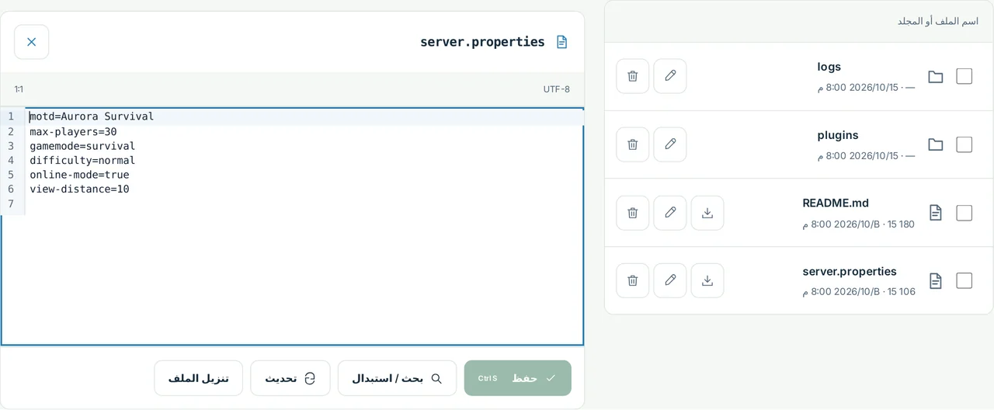The height and width of the screenshot is (410, 994).
Task: Delete the plugins folder
Action: tap(633, 144)
